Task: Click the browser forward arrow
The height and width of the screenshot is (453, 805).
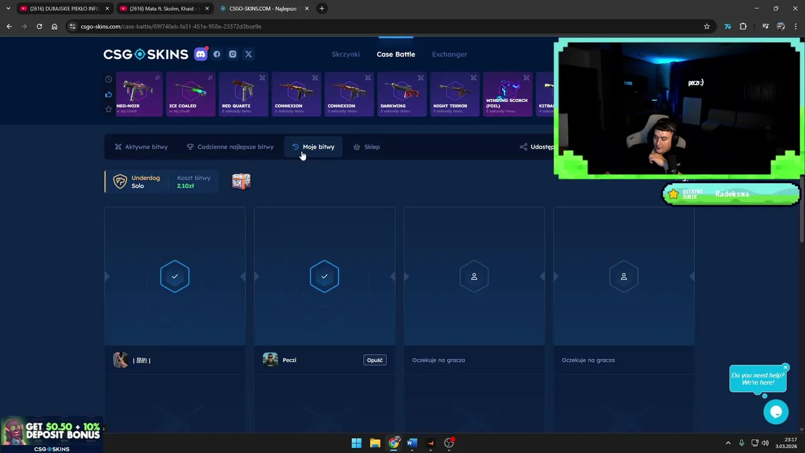Action: (x=24, y=26)
